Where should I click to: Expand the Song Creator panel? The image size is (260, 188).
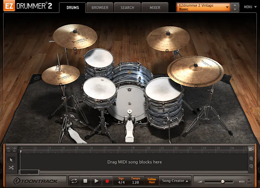coord(175,181)
